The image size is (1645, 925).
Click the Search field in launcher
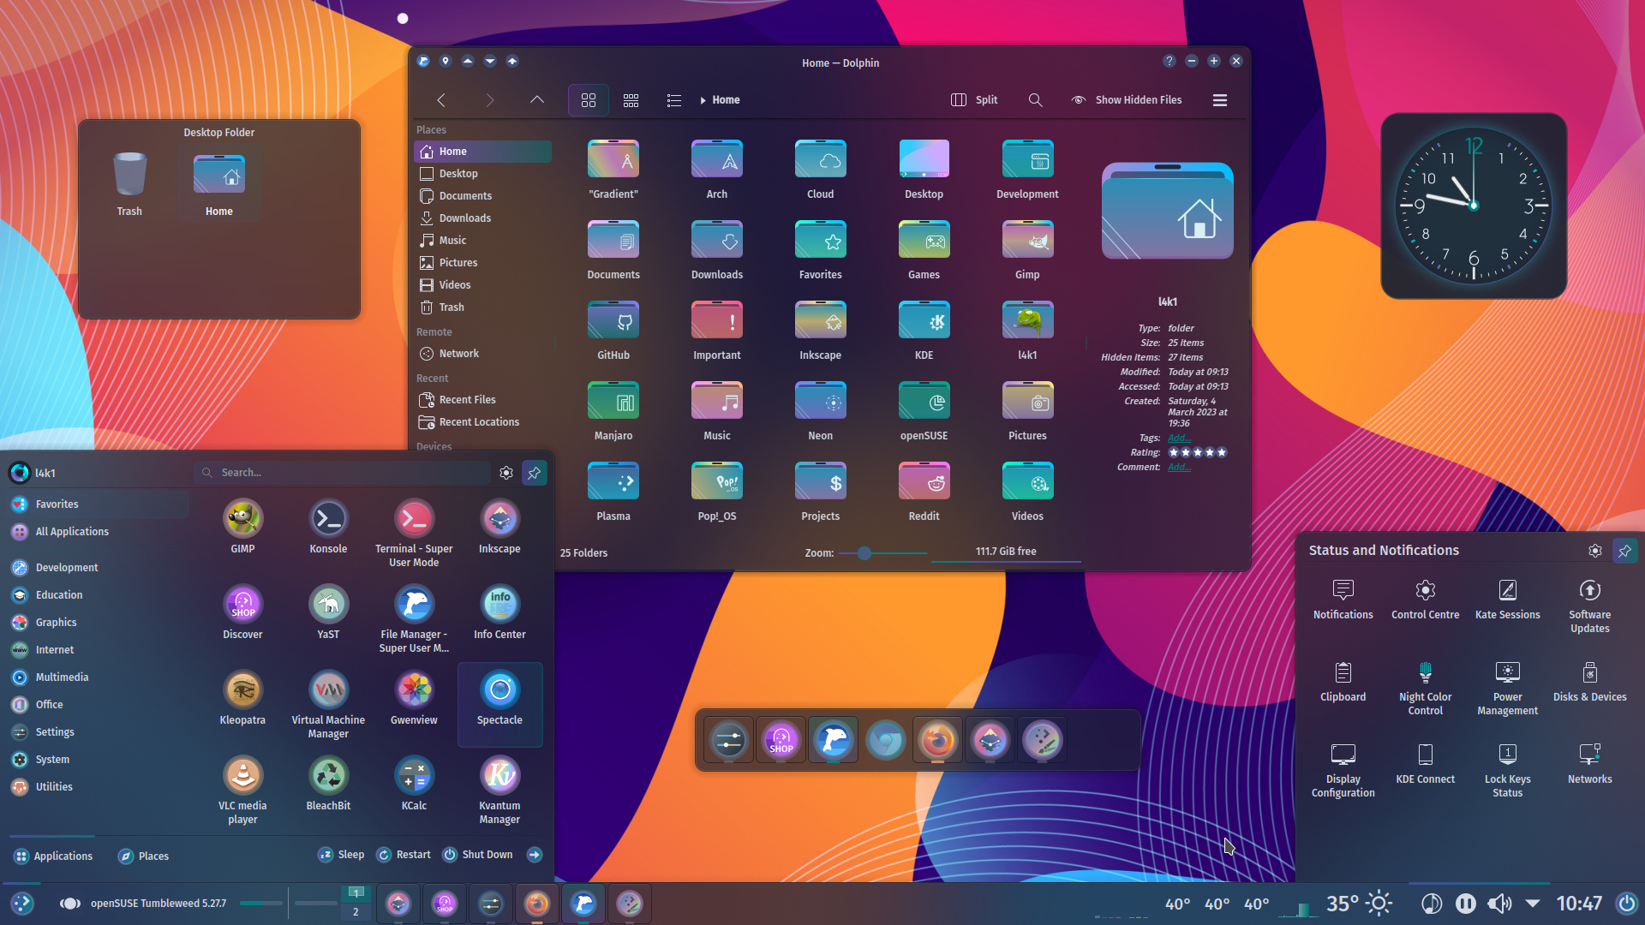click(x=343, y=473)
